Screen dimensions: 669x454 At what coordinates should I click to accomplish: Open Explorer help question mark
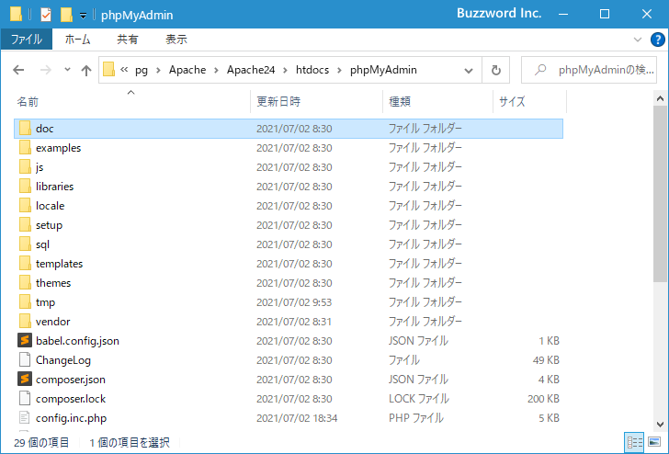(657, 40)
